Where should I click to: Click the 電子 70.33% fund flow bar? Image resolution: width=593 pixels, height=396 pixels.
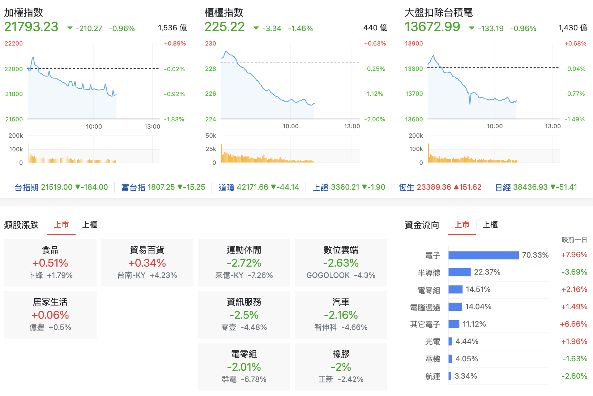tap(483, 255)
